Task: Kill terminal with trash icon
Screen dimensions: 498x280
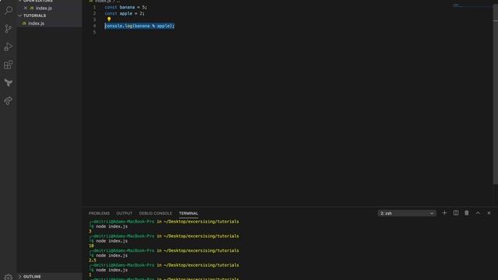Action: (467, 213)
